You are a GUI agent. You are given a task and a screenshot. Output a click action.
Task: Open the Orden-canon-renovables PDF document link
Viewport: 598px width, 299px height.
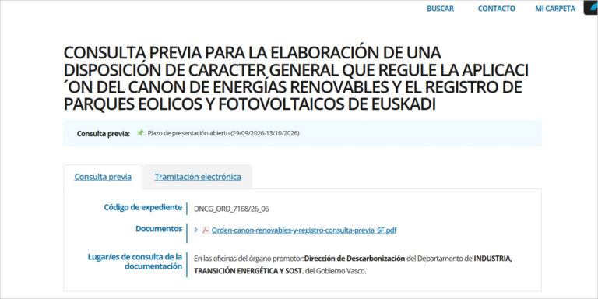click(x=304, y=230)
